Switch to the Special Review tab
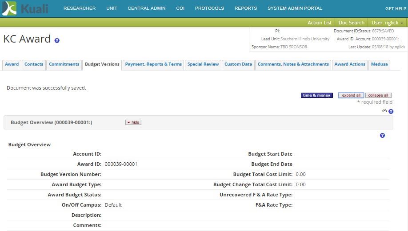Image resolution: width=408 pixels, height=231 pixels. pyautogui.click(x=203, y=64)
